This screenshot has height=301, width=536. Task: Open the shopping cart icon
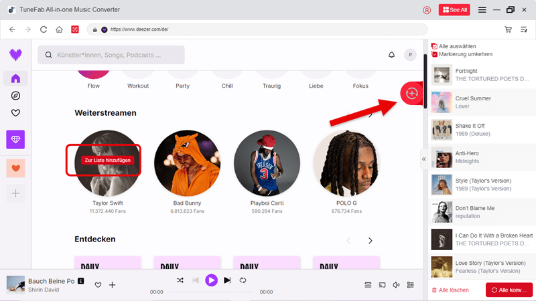(x=509, y=29)
